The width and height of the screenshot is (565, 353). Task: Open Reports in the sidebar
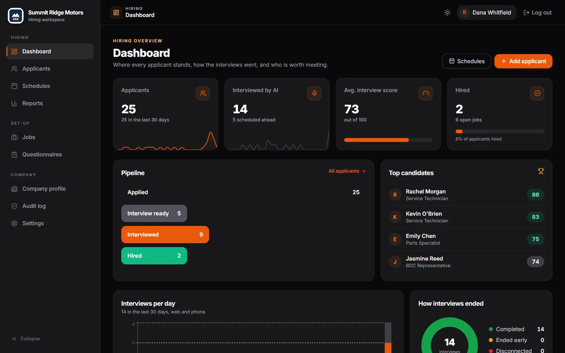pos(50,103)
